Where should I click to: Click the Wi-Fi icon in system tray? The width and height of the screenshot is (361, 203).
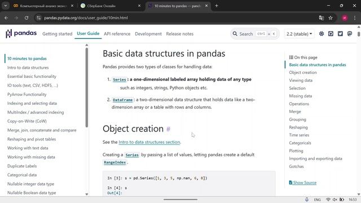click(328, 200)
